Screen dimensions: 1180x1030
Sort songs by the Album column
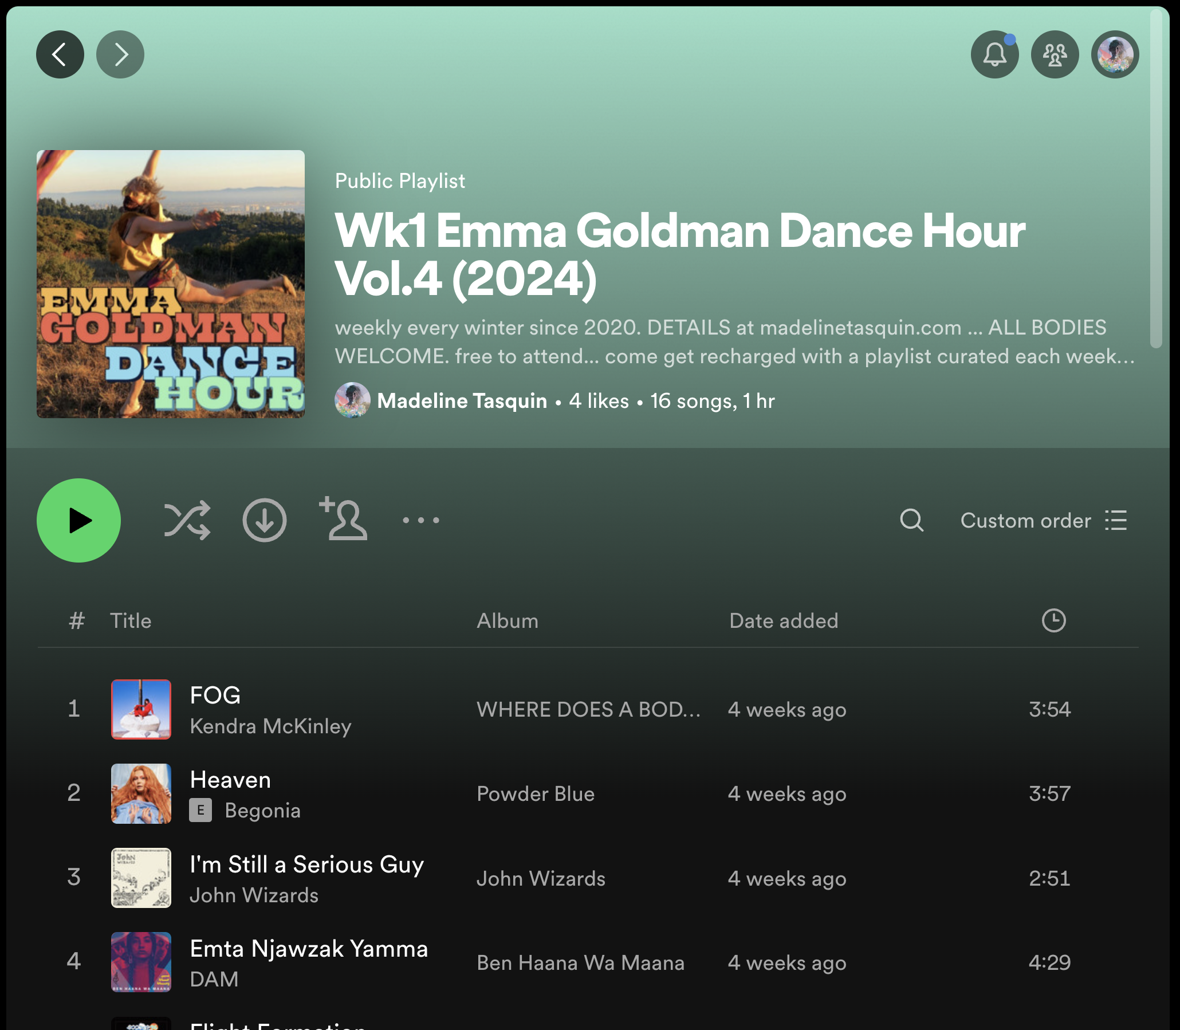[508, 620]
